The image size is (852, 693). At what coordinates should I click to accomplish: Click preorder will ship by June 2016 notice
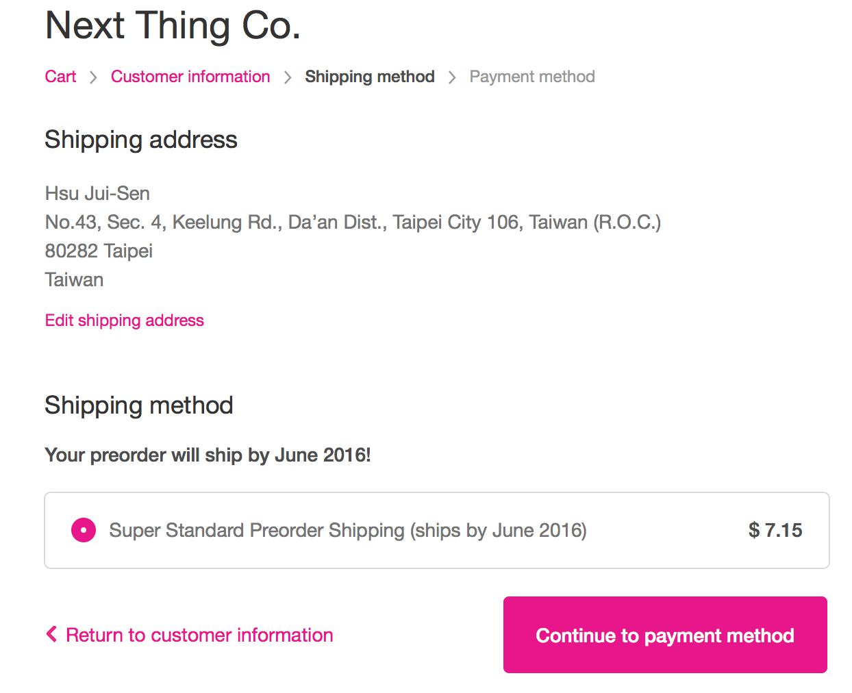(208, 455)
